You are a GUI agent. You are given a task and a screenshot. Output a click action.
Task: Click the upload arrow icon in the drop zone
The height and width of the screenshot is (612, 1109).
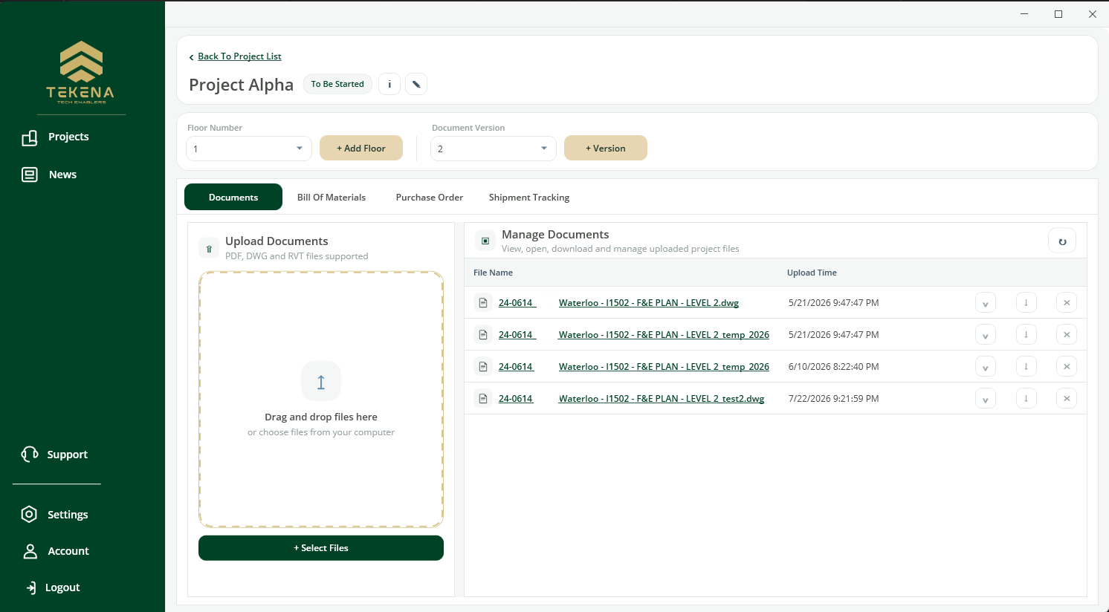coord(321,382)
